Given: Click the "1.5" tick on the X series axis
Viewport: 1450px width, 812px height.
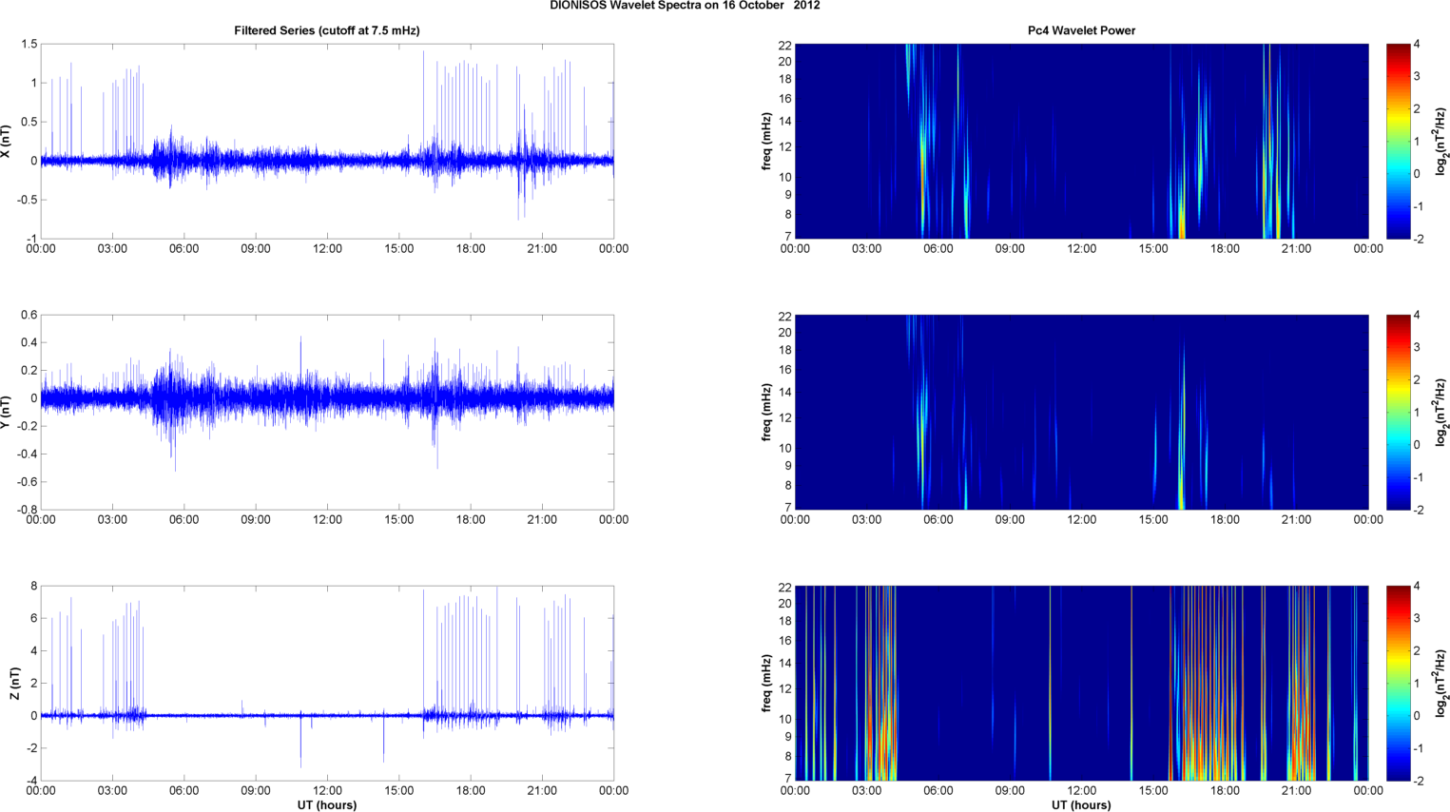Looking at the screenshot, I should tap(29, 45).
